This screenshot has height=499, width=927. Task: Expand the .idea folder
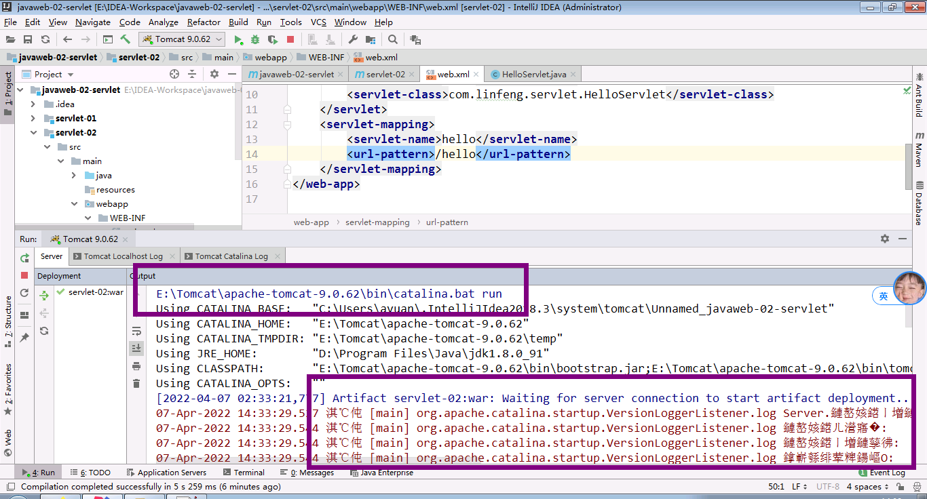pos(33,104)
